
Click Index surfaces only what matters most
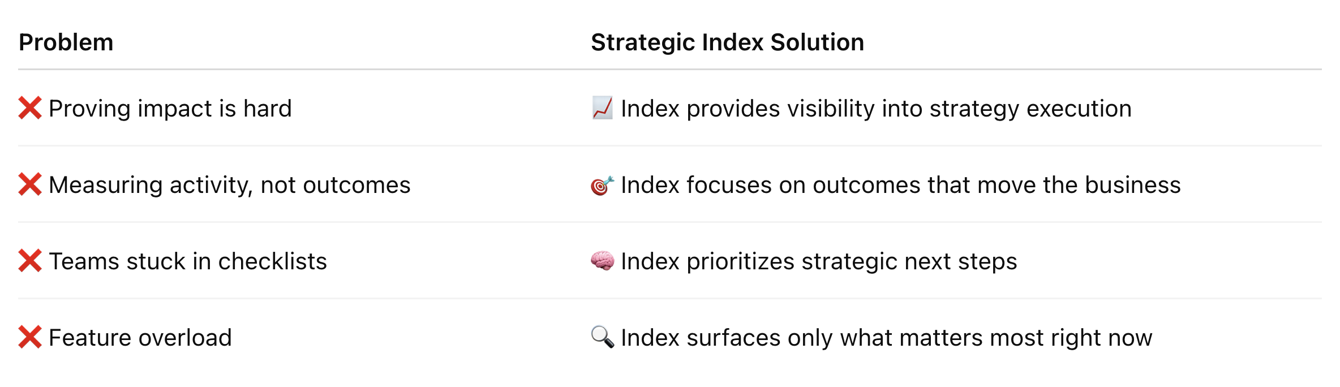coord(887,338)
